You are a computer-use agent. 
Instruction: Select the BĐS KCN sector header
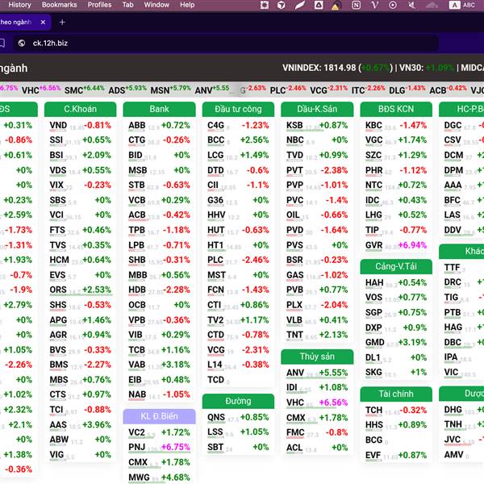[x=396, y=109]
